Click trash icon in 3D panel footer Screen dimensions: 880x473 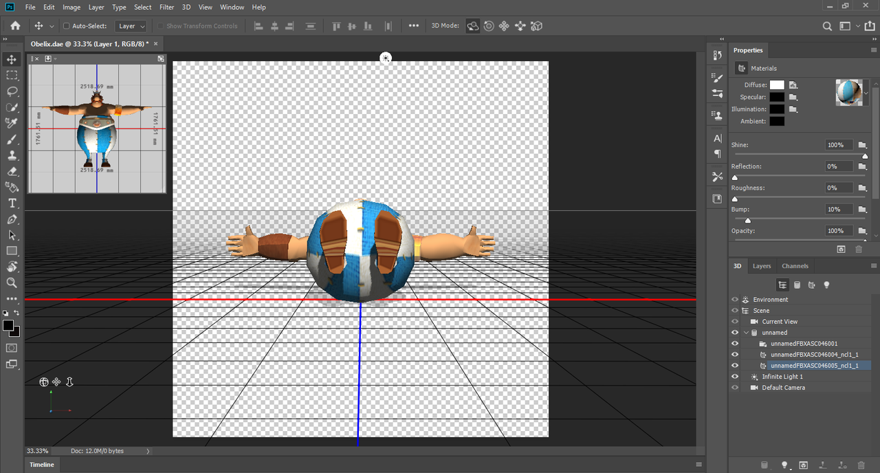click(x=861, y=465)
